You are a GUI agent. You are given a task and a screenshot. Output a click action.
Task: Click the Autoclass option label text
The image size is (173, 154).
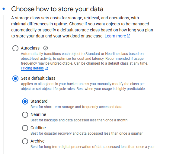(30, 48)
